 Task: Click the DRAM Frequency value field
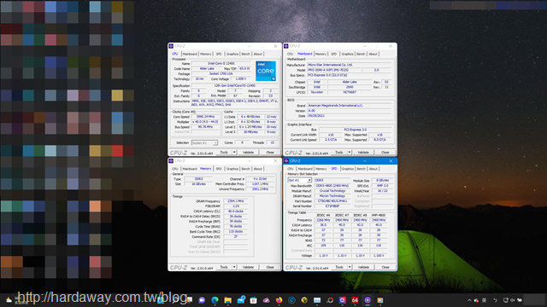pos(236,201)
